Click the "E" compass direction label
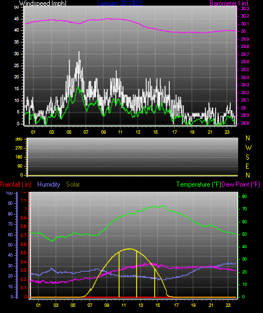The height and width of the screenshot is (313, 263). pos(247,166)
